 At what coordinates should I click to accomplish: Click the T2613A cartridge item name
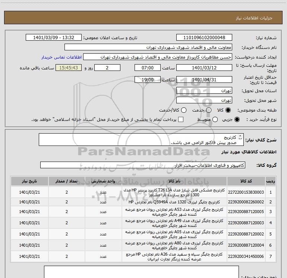coord(174,193)
